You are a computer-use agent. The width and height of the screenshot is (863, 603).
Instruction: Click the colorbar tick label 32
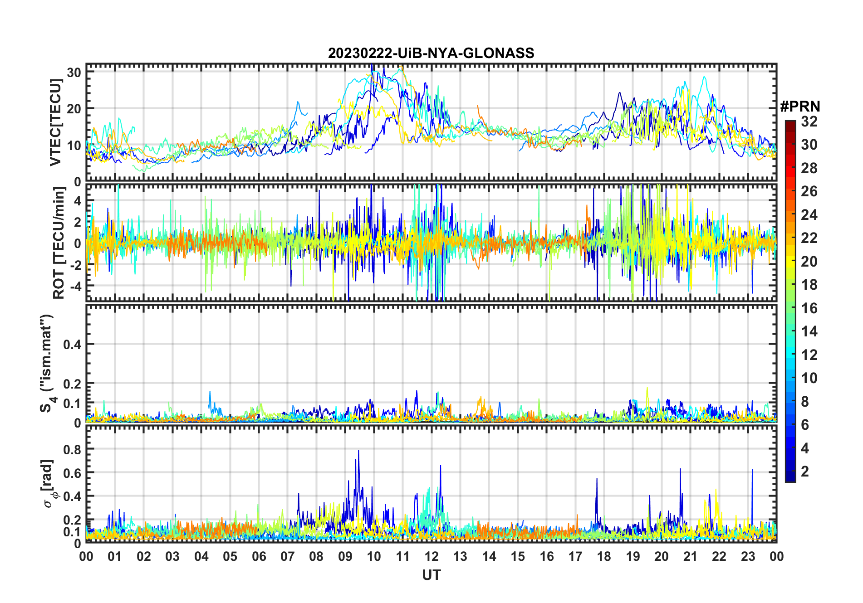809,122
